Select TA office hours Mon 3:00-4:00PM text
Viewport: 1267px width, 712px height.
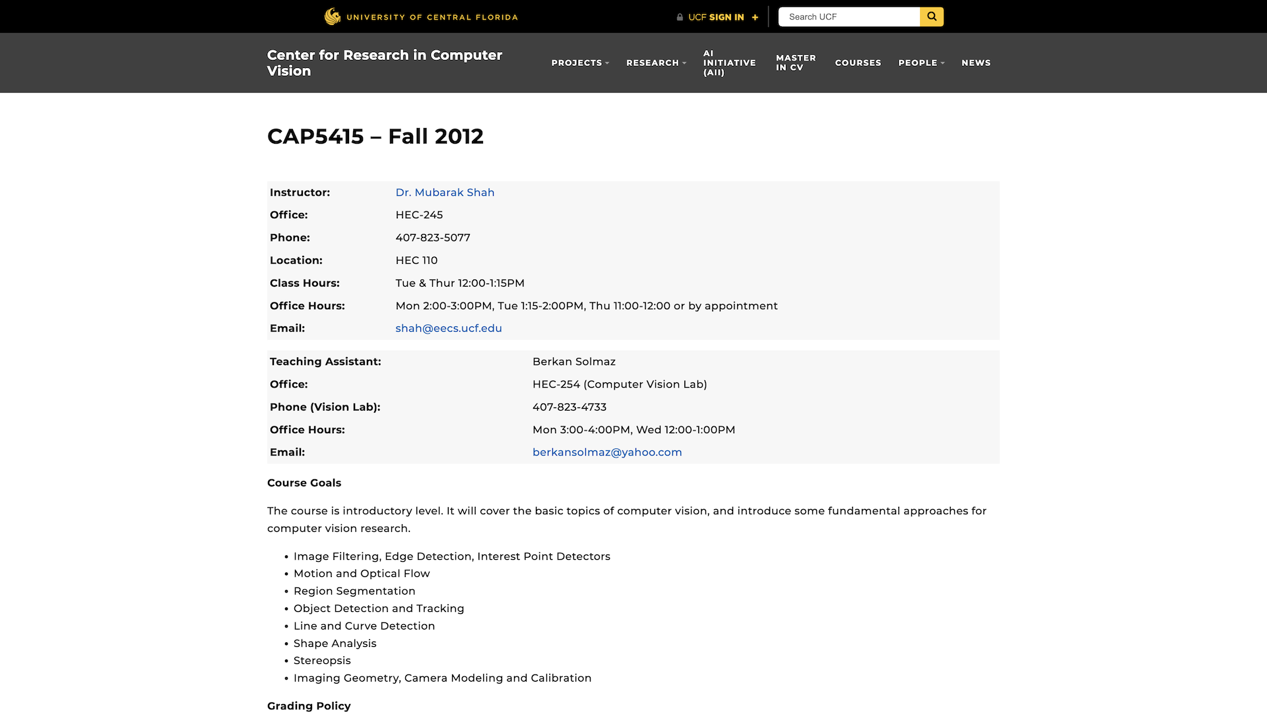point(633,430)
